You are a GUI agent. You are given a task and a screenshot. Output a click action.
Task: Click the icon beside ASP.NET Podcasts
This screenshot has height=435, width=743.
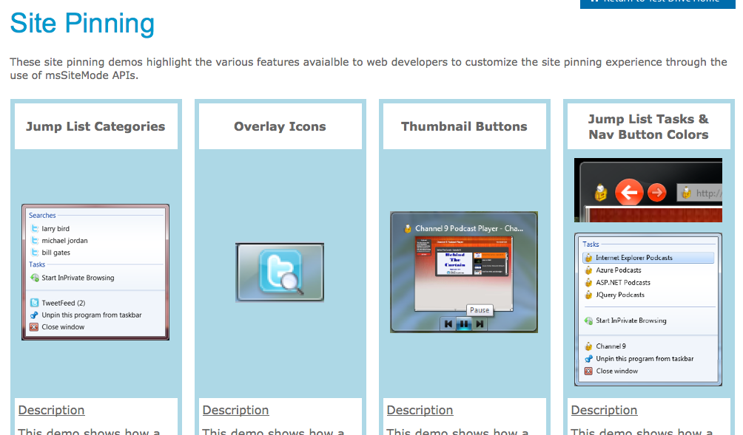pyautogui.click(x=588, y=282)
